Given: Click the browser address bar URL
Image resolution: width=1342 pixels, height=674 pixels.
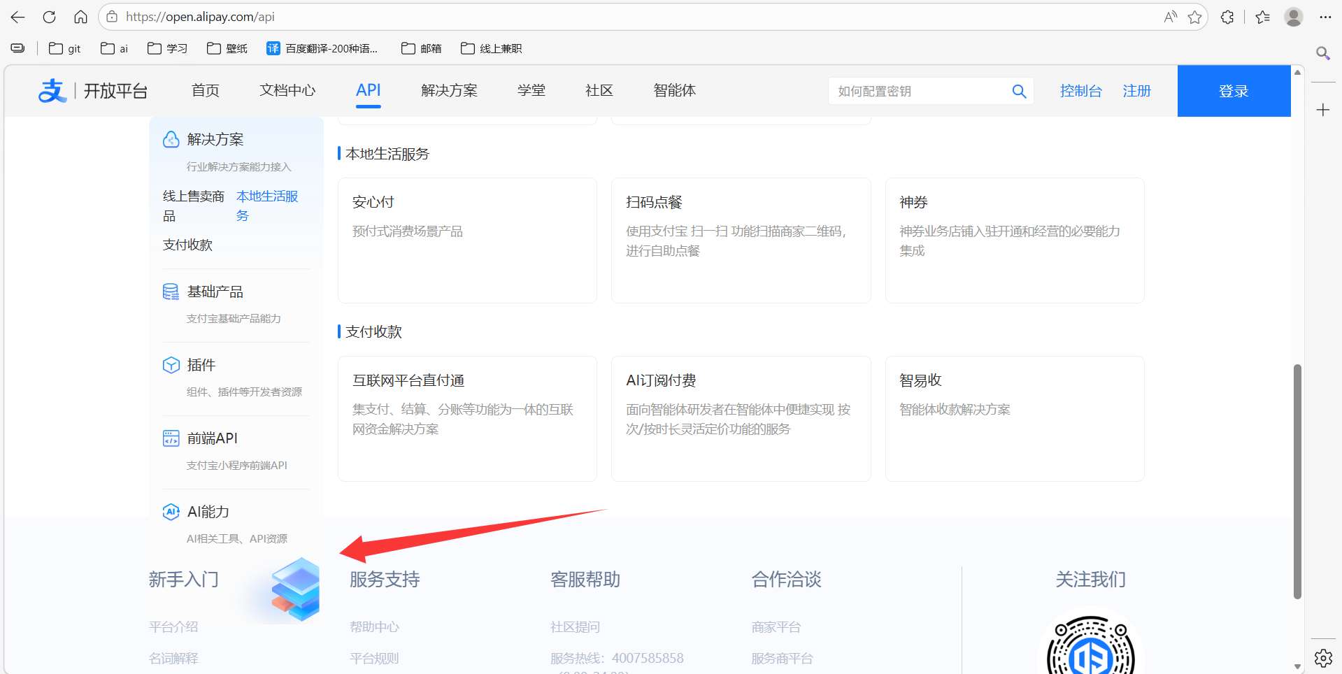Looking at the screenshot, I should pos(200,17).
